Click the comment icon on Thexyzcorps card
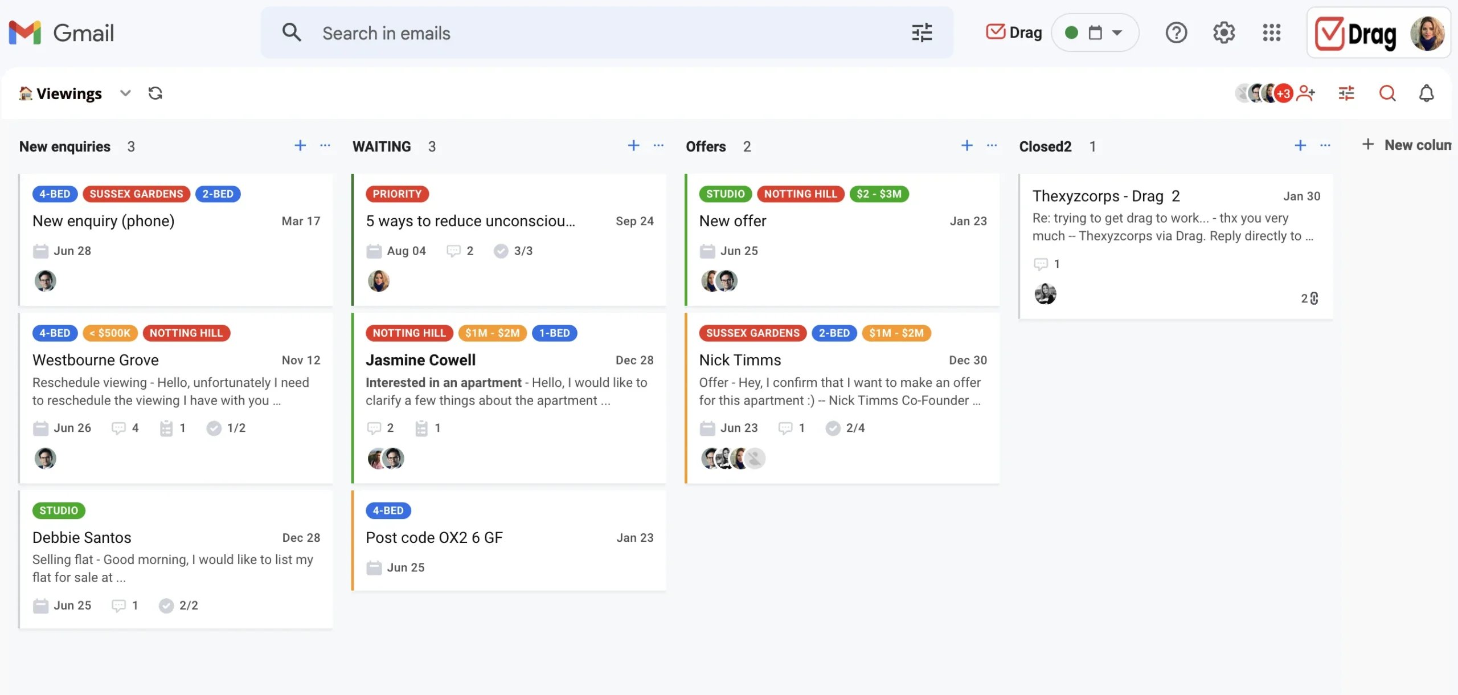 1041,264
